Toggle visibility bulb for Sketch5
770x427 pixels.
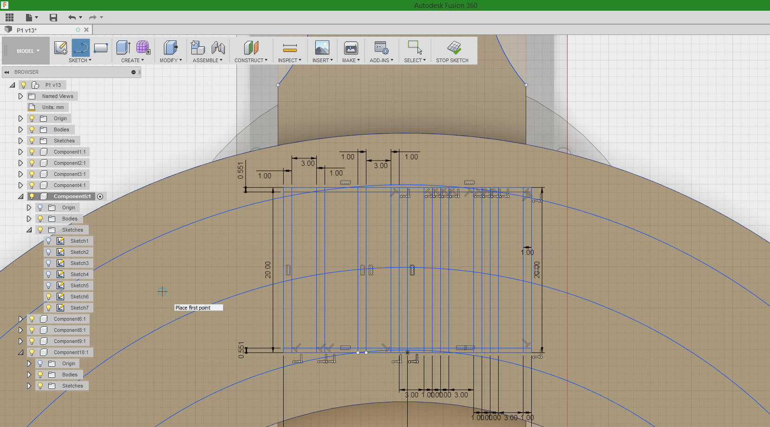(x=48, y=285)
